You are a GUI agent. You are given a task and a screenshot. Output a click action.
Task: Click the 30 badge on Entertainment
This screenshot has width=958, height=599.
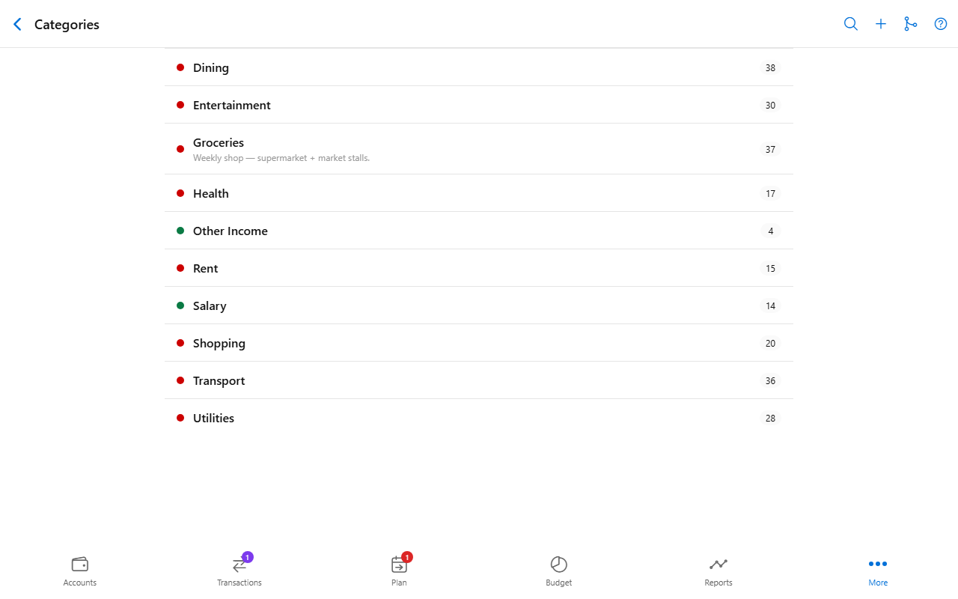click(x=770, y=105)
